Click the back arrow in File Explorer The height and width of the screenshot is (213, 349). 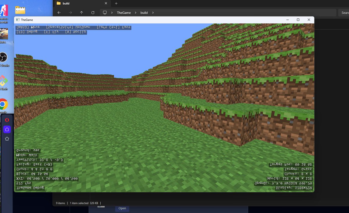tap(59, 13)
